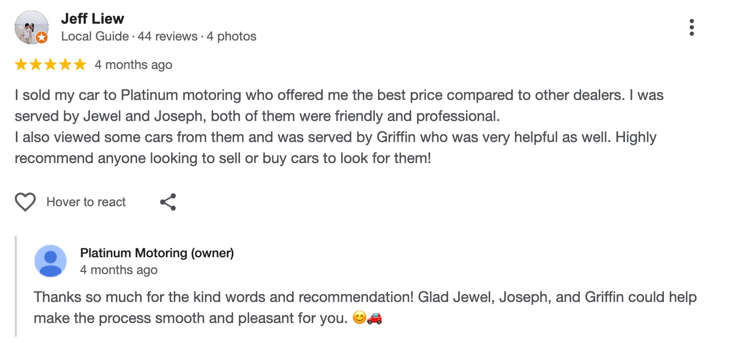This screenshot has width=735, height=343.
Task: Click the "Hover to react" label
Action: (x=86, y=202)
